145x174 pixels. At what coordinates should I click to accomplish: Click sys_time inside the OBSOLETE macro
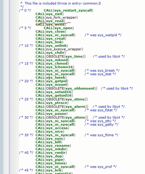[x=74, y=57]
